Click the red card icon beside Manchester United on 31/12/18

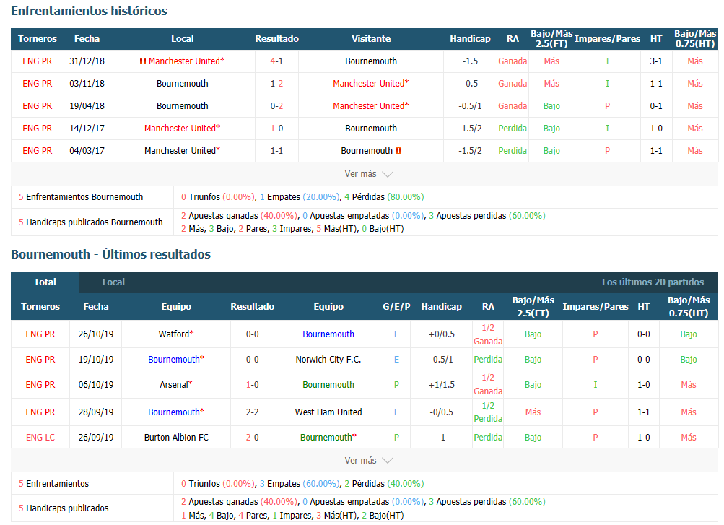[143, 61]
